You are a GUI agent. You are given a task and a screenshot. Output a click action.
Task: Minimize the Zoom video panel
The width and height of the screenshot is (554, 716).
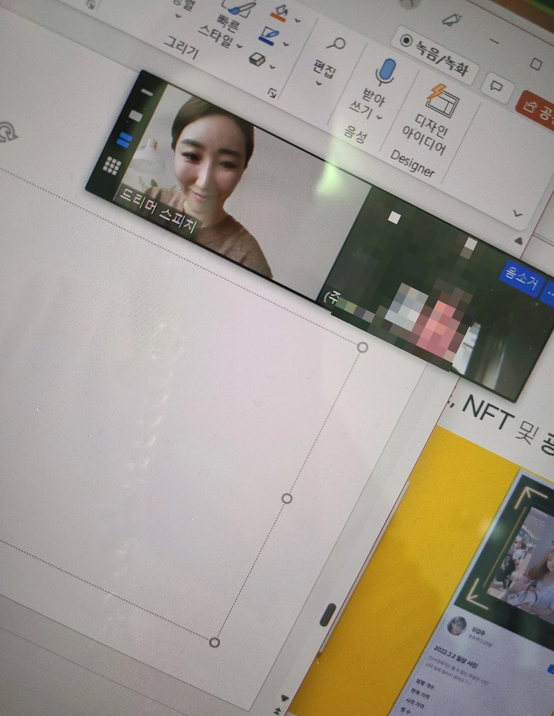pyautogui.click(x=148, y=92)
